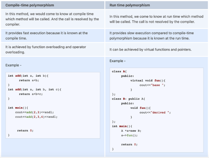
Task: Click the "a->fun();" code line
Action: pyautogui.click(x=129, y=135)
